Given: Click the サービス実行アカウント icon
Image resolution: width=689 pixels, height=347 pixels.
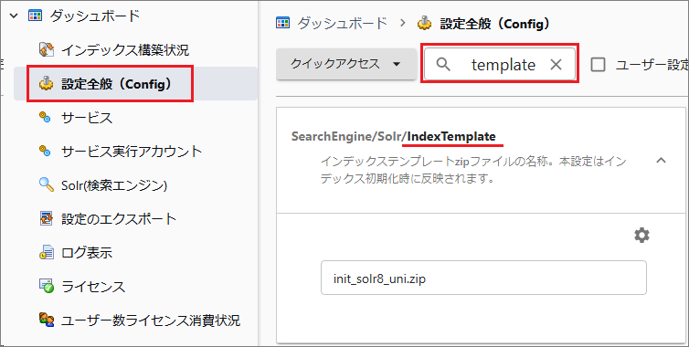Looking at the screenshot, I should (46, 151).
